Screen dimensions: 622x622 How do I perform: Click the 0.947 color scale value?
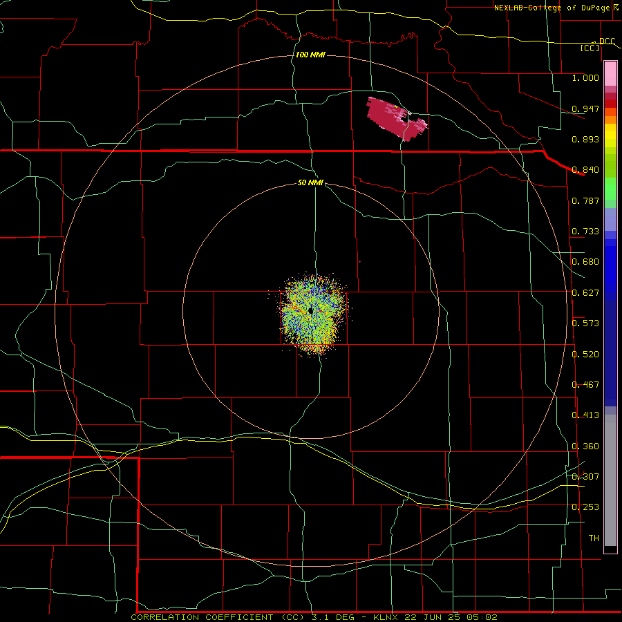(585, 109)
